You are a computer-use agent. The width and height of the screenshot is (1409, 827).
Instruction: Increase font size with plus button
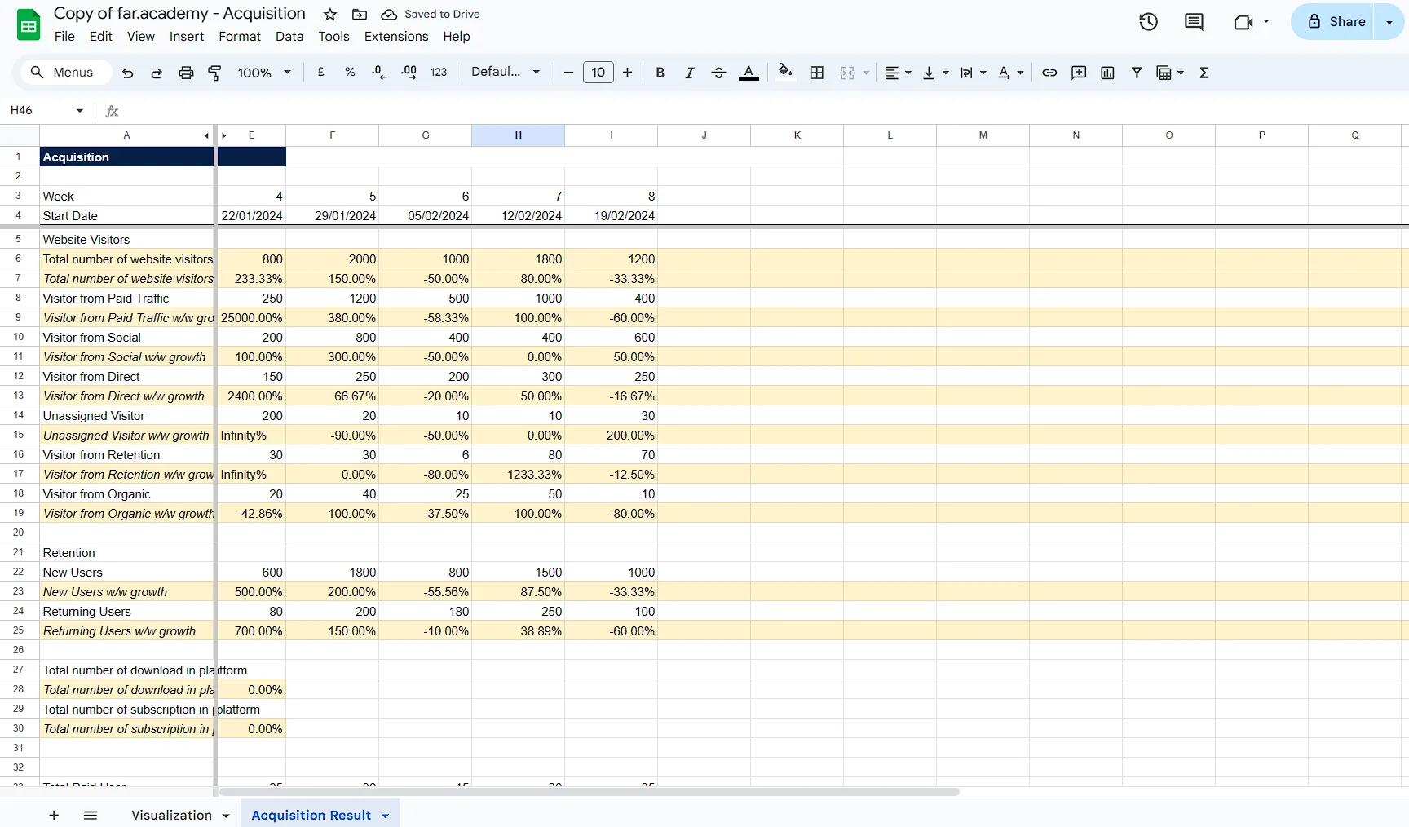[x=627, y=73]
